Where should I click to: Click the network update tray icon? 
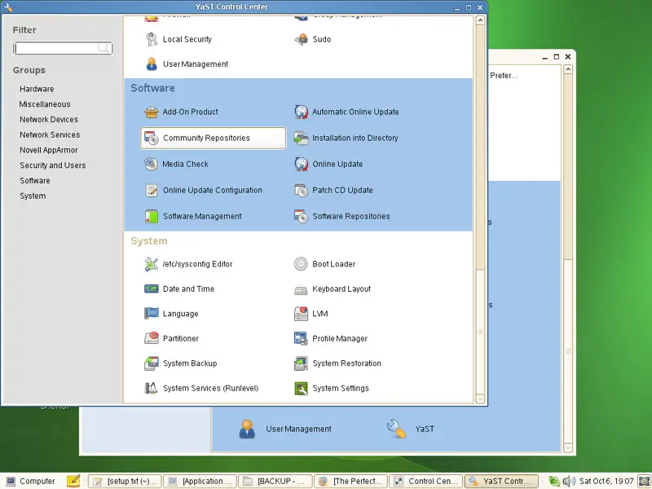click(554, 482)
